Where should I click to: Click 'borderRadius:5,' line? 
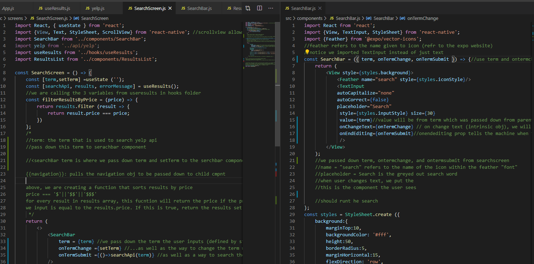(x=346, y=248)
